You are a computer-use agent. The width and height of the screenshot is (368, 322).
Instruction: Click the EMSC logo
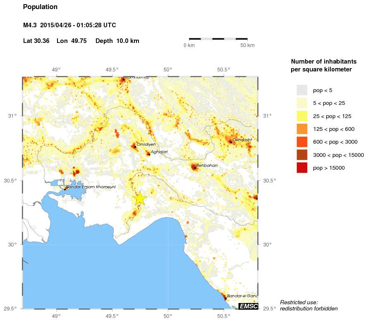[x=248, y=306]
